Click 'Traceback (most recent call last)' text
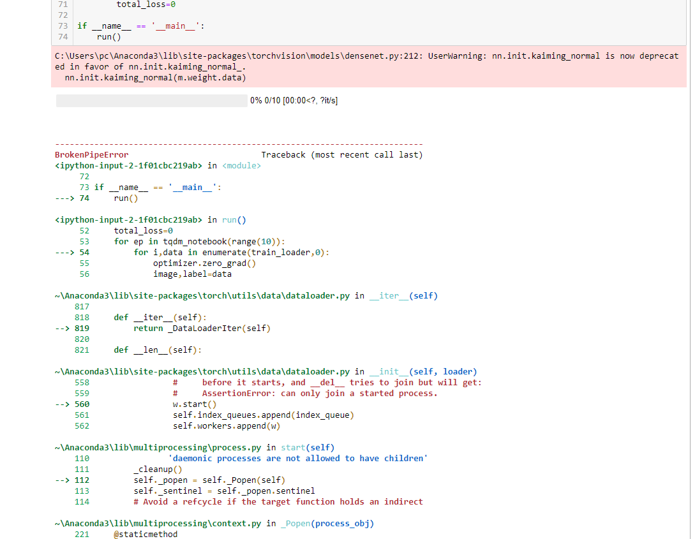 341,155
